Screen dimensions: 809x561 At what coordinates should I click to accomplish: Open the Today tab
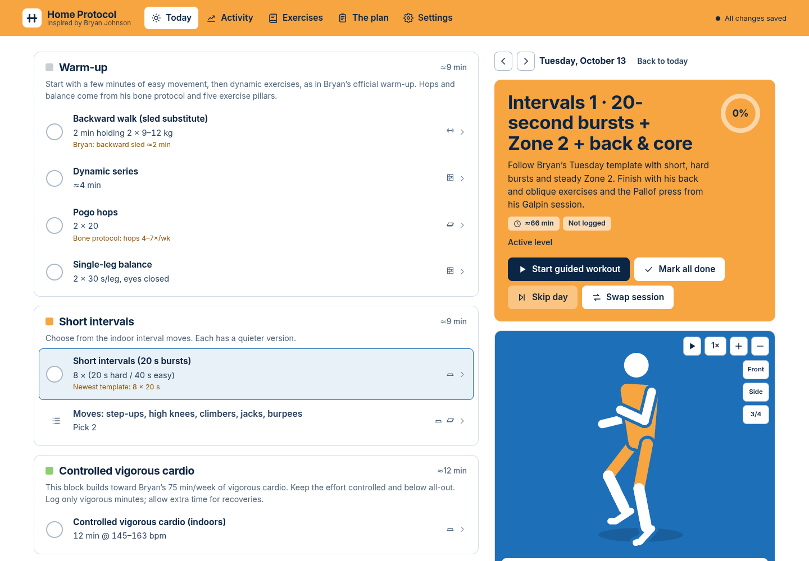[171, 18]
